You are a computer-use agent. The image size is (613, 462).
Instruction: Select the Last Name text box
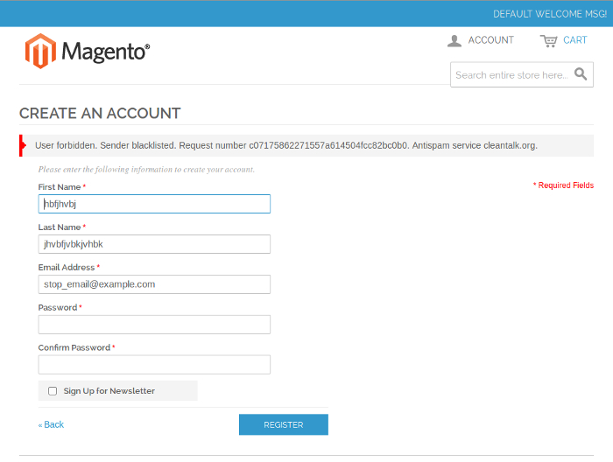click(154, 244)
